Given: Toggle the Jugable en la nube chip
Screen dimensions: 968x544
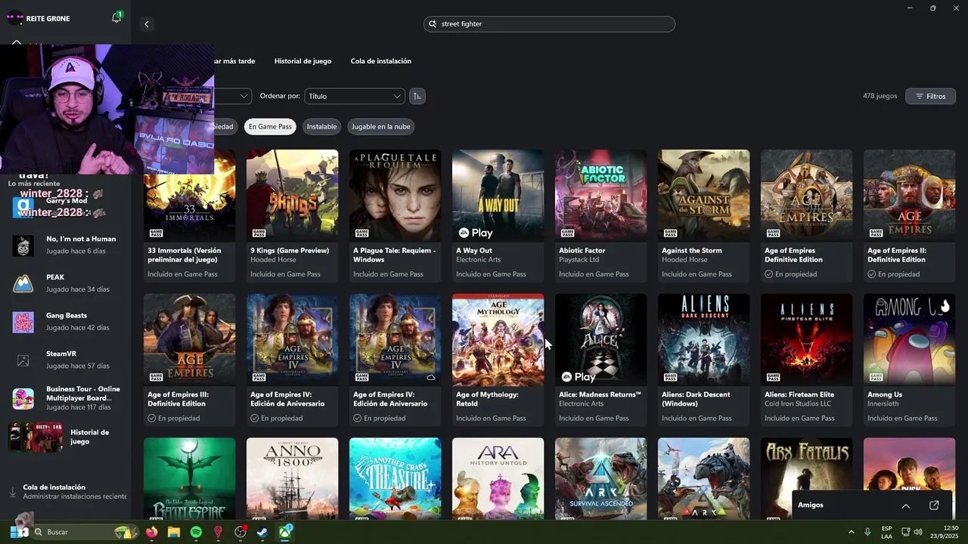Looking at the screenshot, I should (x=381, y=127).
